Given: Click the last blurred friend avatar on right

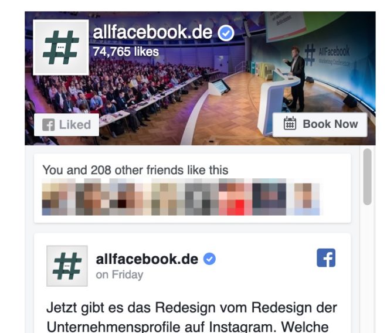Looking at the screenshot, I should click(x=307, y=199).
